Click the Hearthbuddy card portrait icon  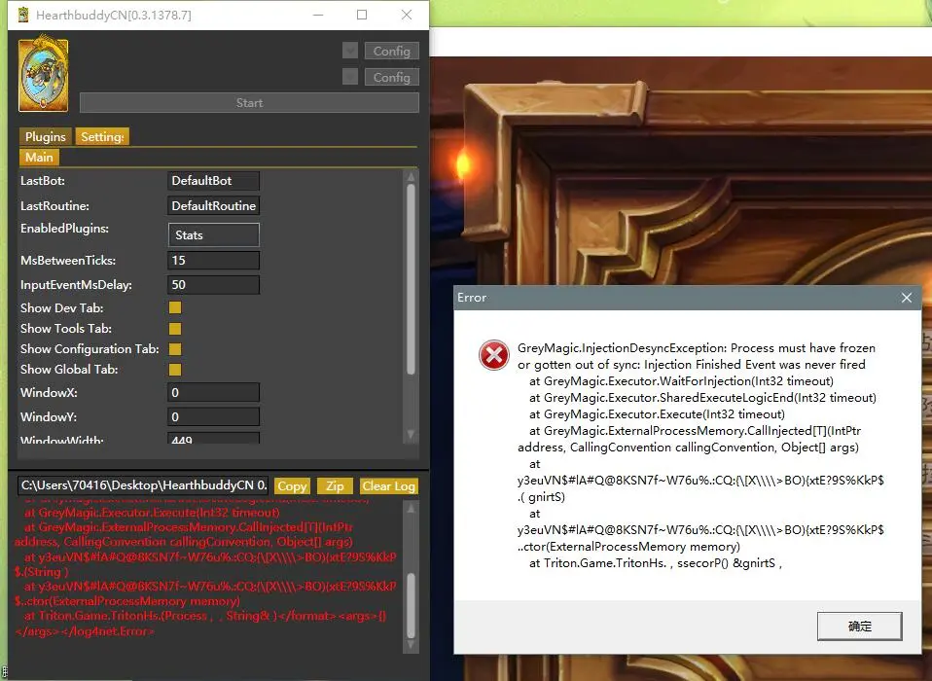(44, 74)
